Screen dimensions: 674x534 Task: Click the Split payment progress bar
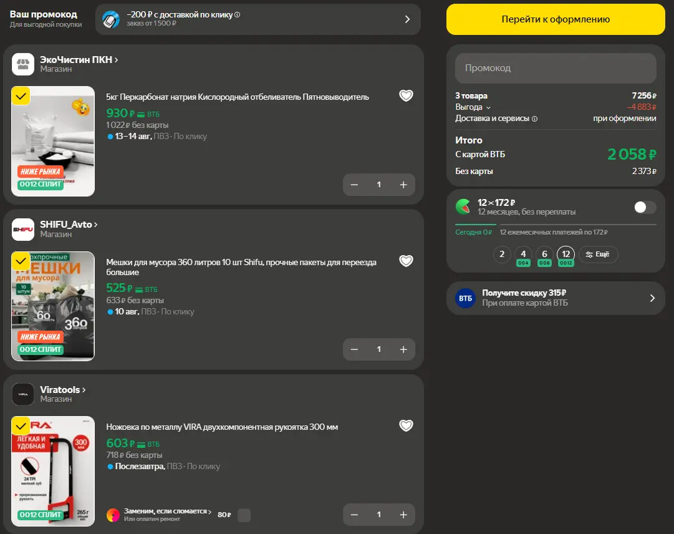point(556,225)
